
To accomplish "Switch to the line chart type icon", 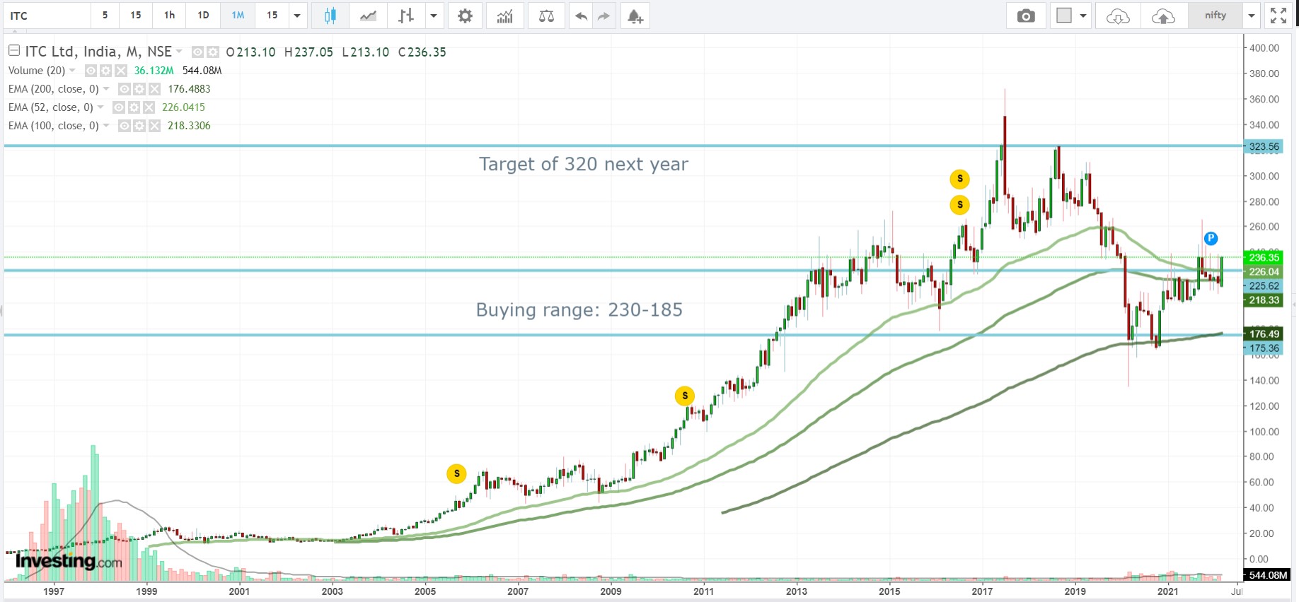I will coord(368,16).
